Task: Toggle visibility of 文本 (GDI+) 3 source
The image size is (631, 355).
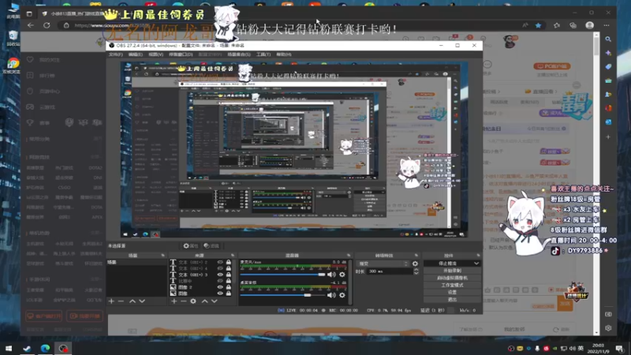Action: [220, 275]
